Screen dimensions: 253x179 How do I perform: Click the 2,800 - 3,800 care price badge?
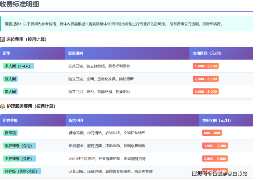point(215,159)
